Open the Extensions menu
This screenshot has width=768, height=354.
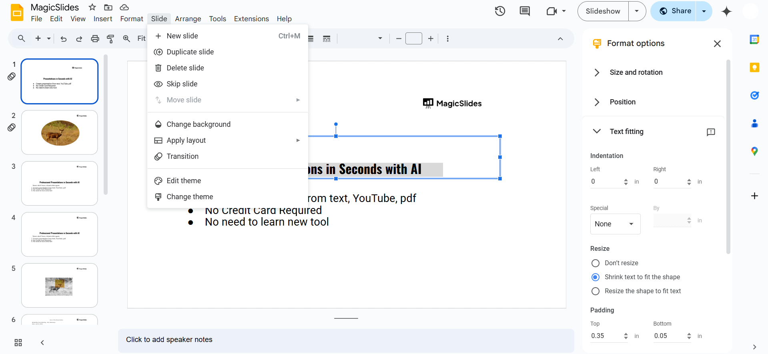251,19
